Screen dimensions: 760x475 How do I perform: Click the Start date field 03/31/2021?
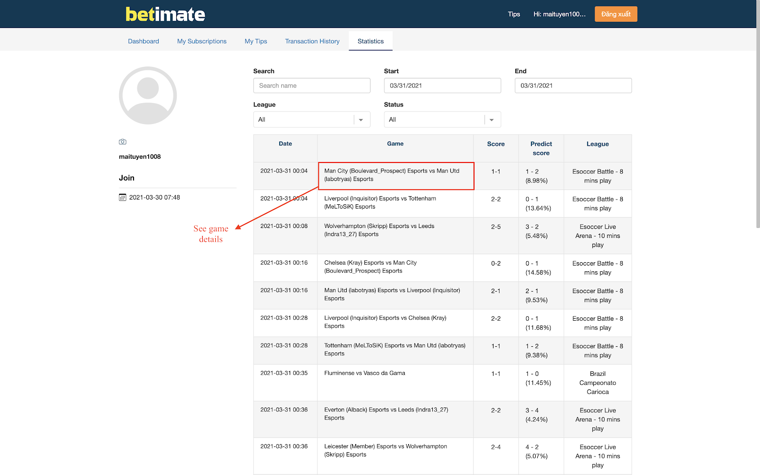pyautogui.click(x=442, y=85)
